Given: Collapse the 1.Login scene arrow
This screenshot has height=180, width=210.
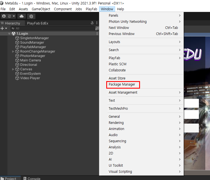Looking at the screenshot, I should point(9,34).
